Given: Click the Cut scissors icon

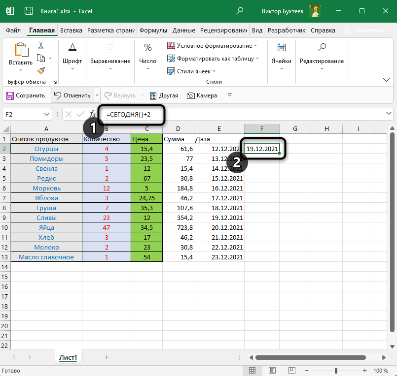Looking at the screenshot, I should [x=41, y=46].
